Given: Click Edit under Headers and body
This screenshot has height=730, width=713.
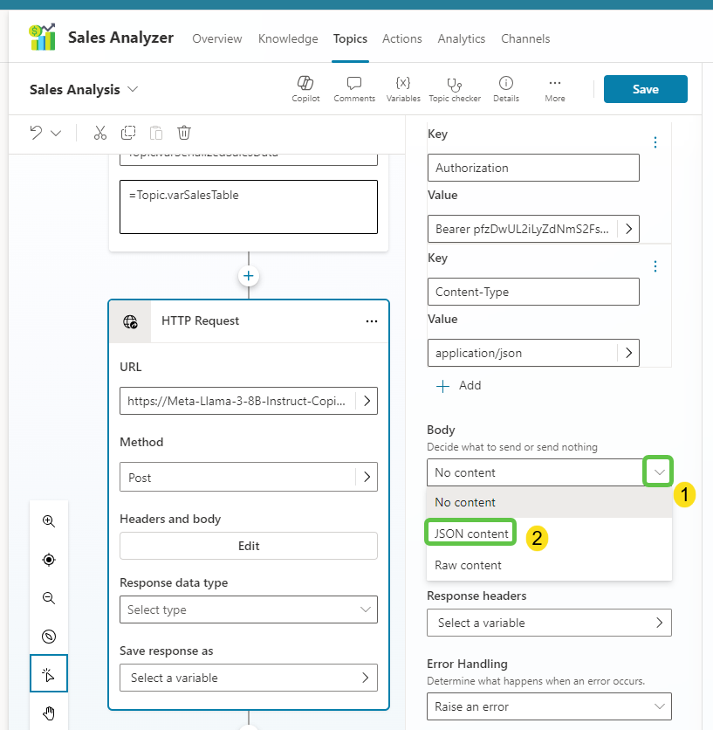Looking at the screenshot, I should tap(249, 546).
